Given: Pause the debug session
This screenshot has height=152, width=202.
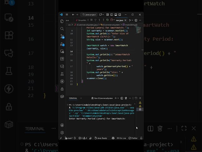Looking at the screenshot, I should point(91,20).
